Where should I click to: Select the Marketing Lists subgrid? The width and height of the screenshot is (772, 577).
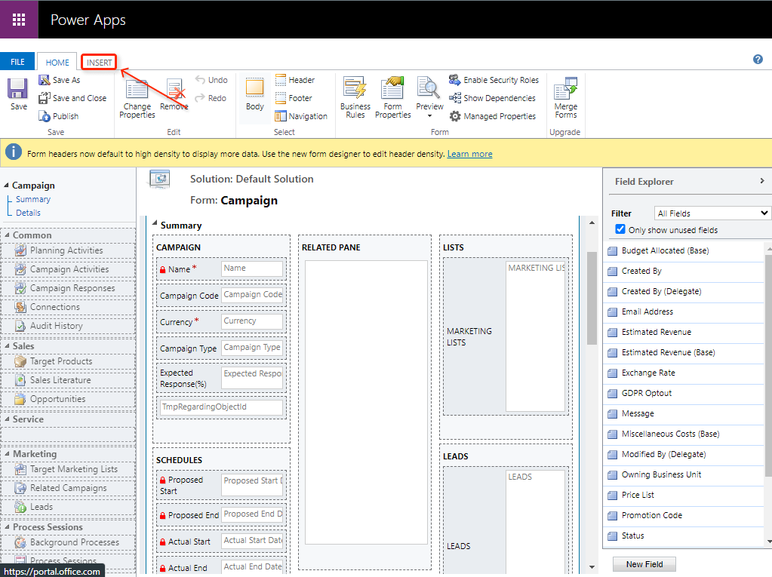point(506,336)
